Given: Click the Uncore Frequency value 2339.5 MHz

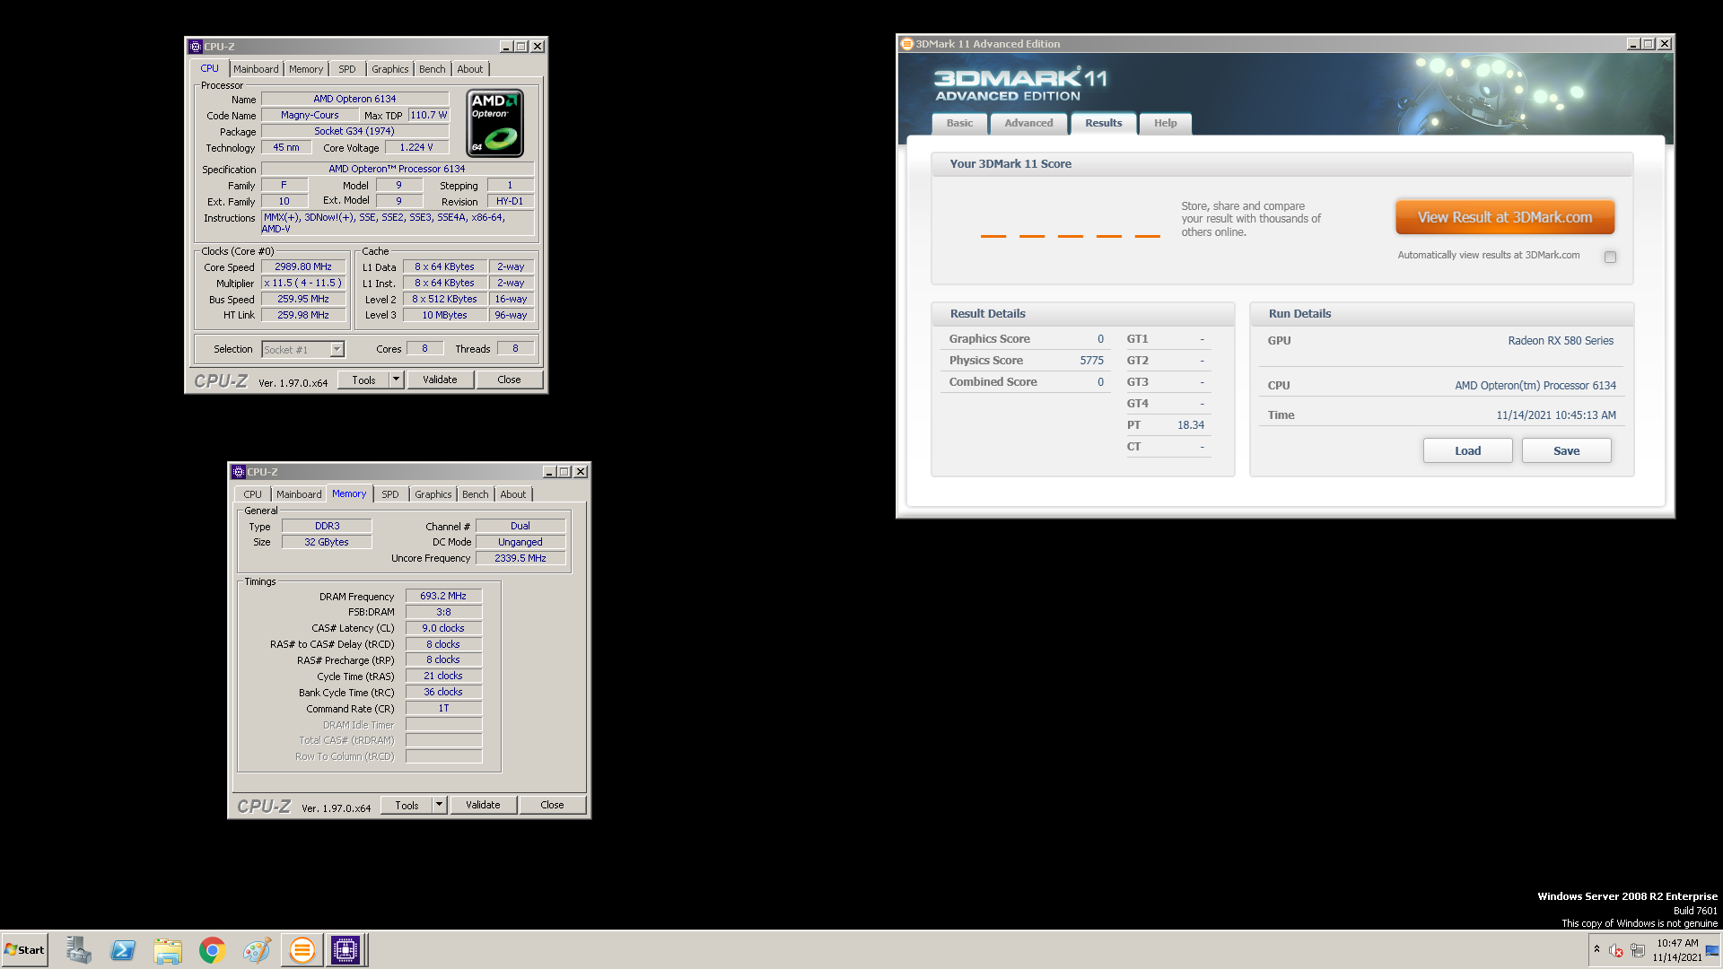Looking at the screenshot, I should click(520, 558).
